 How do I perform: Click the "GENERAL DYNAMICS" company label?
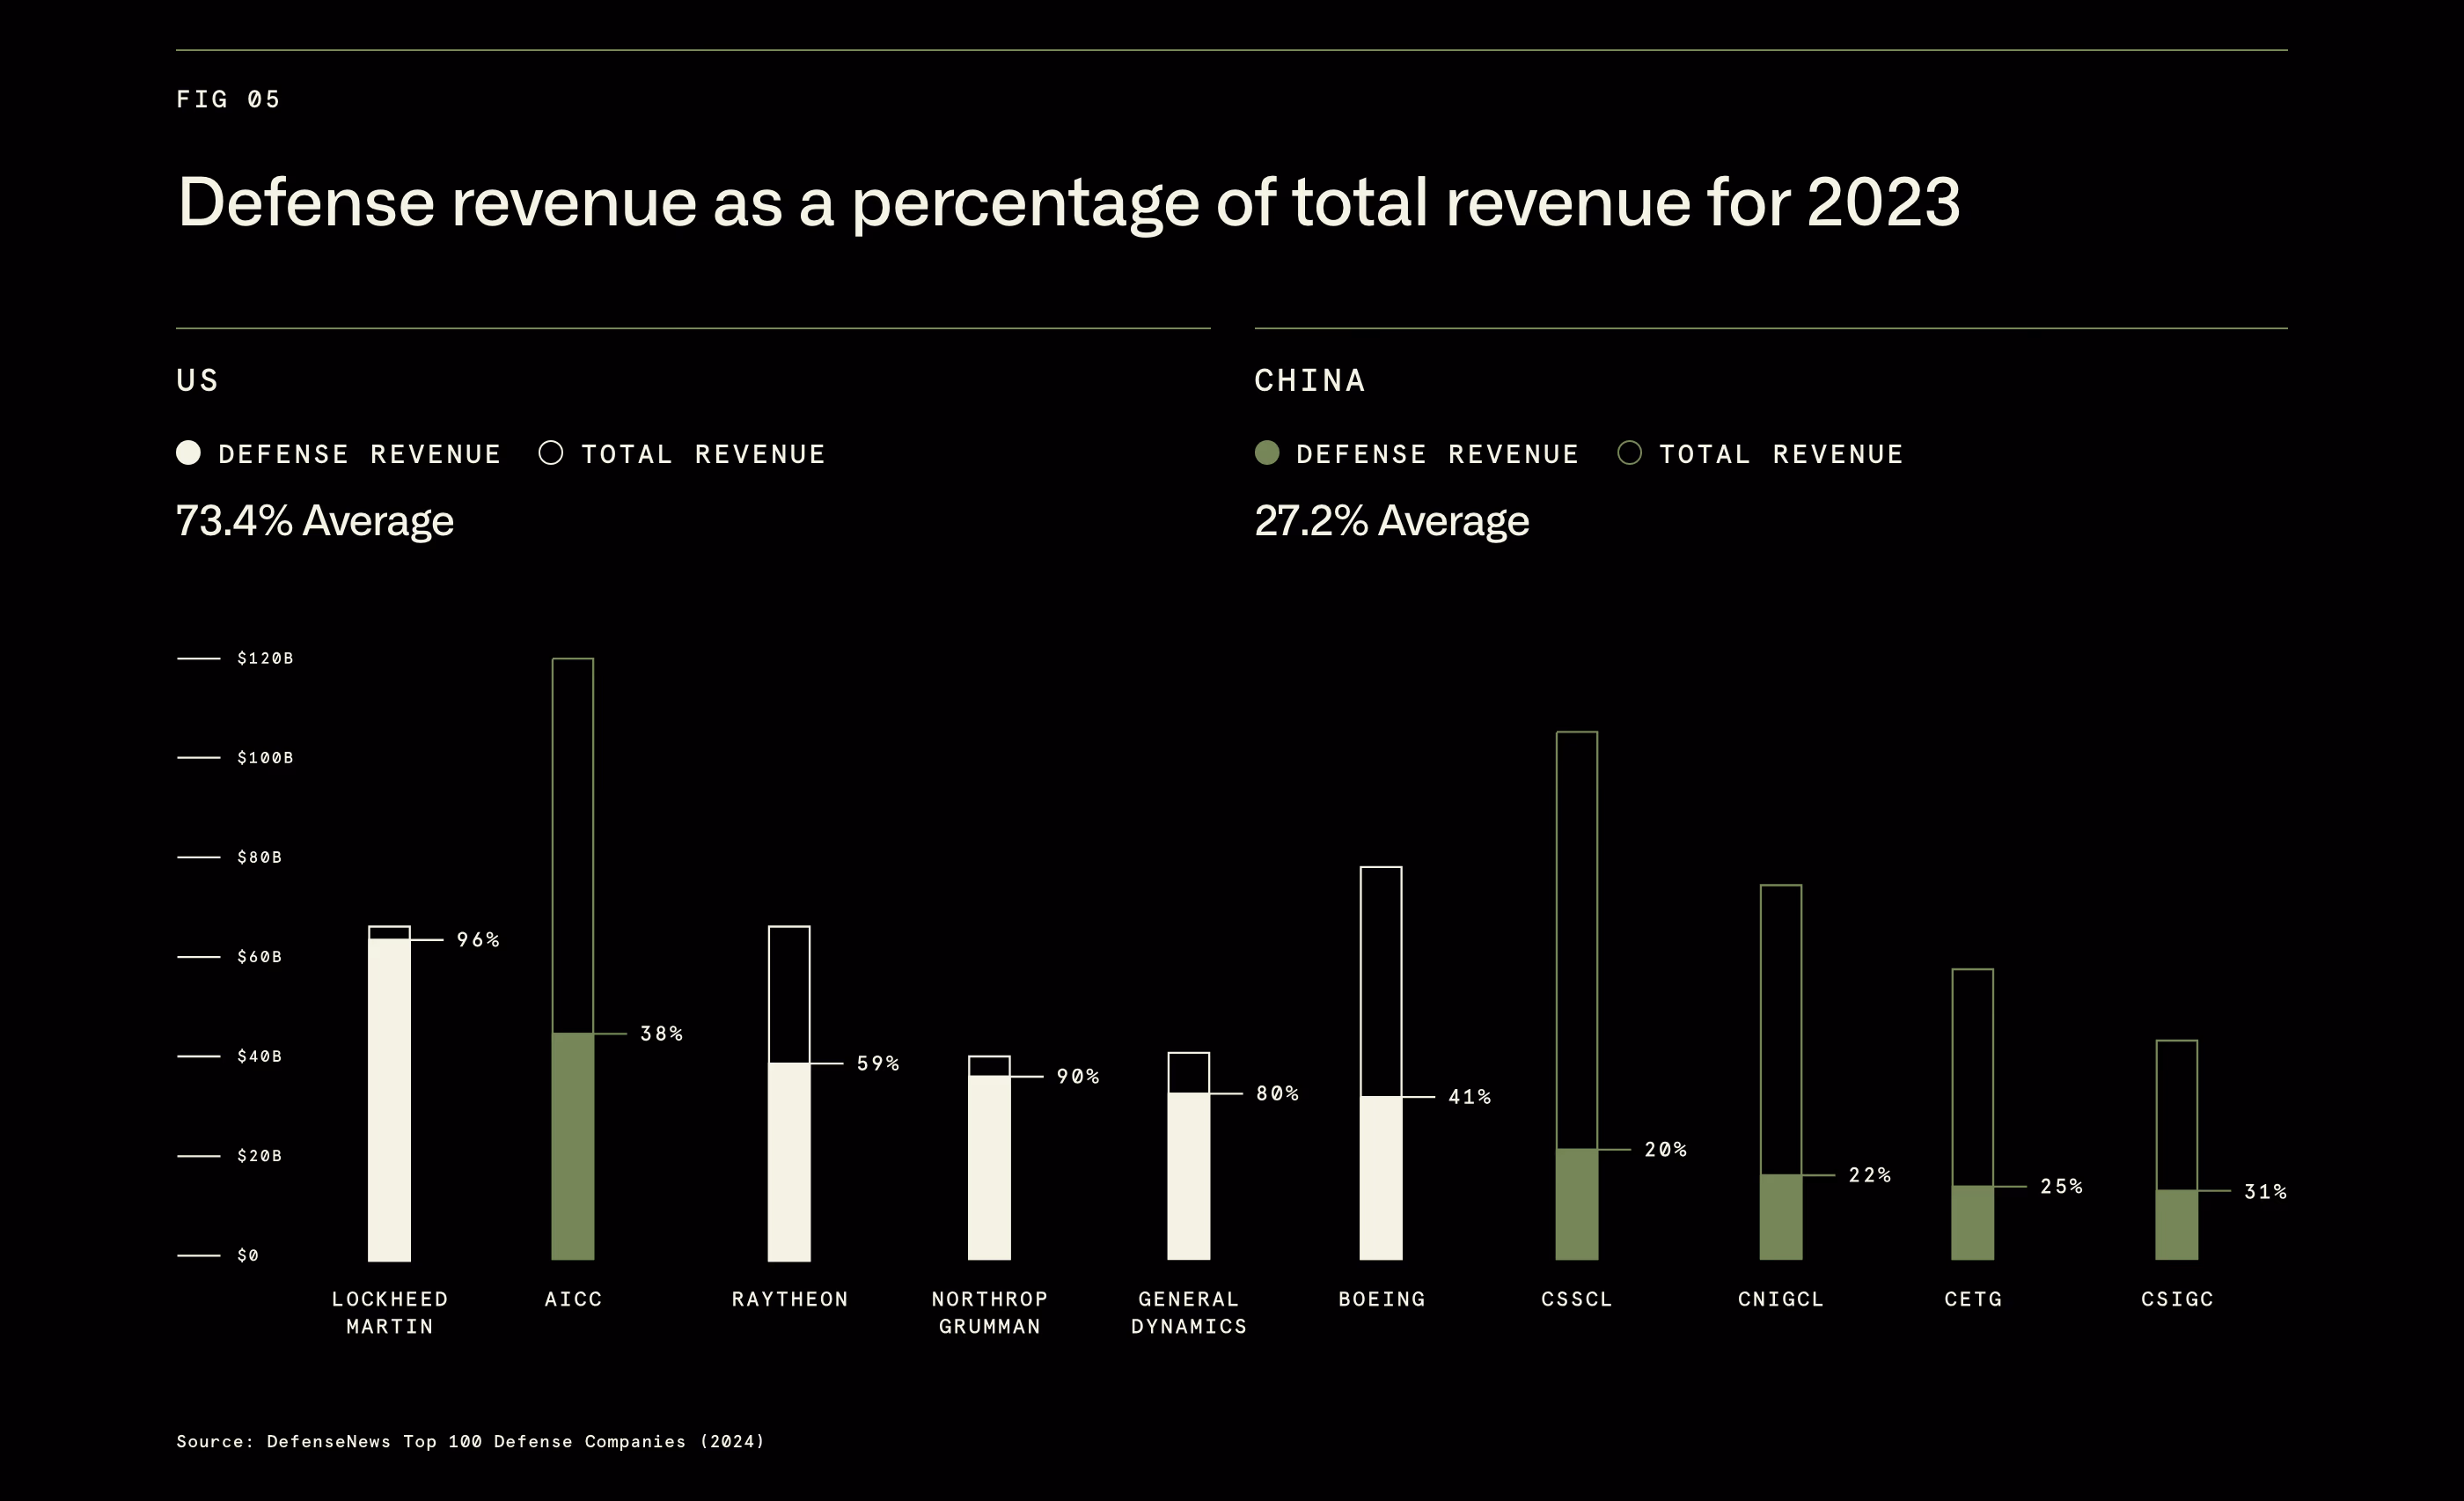point(1189,1313)
